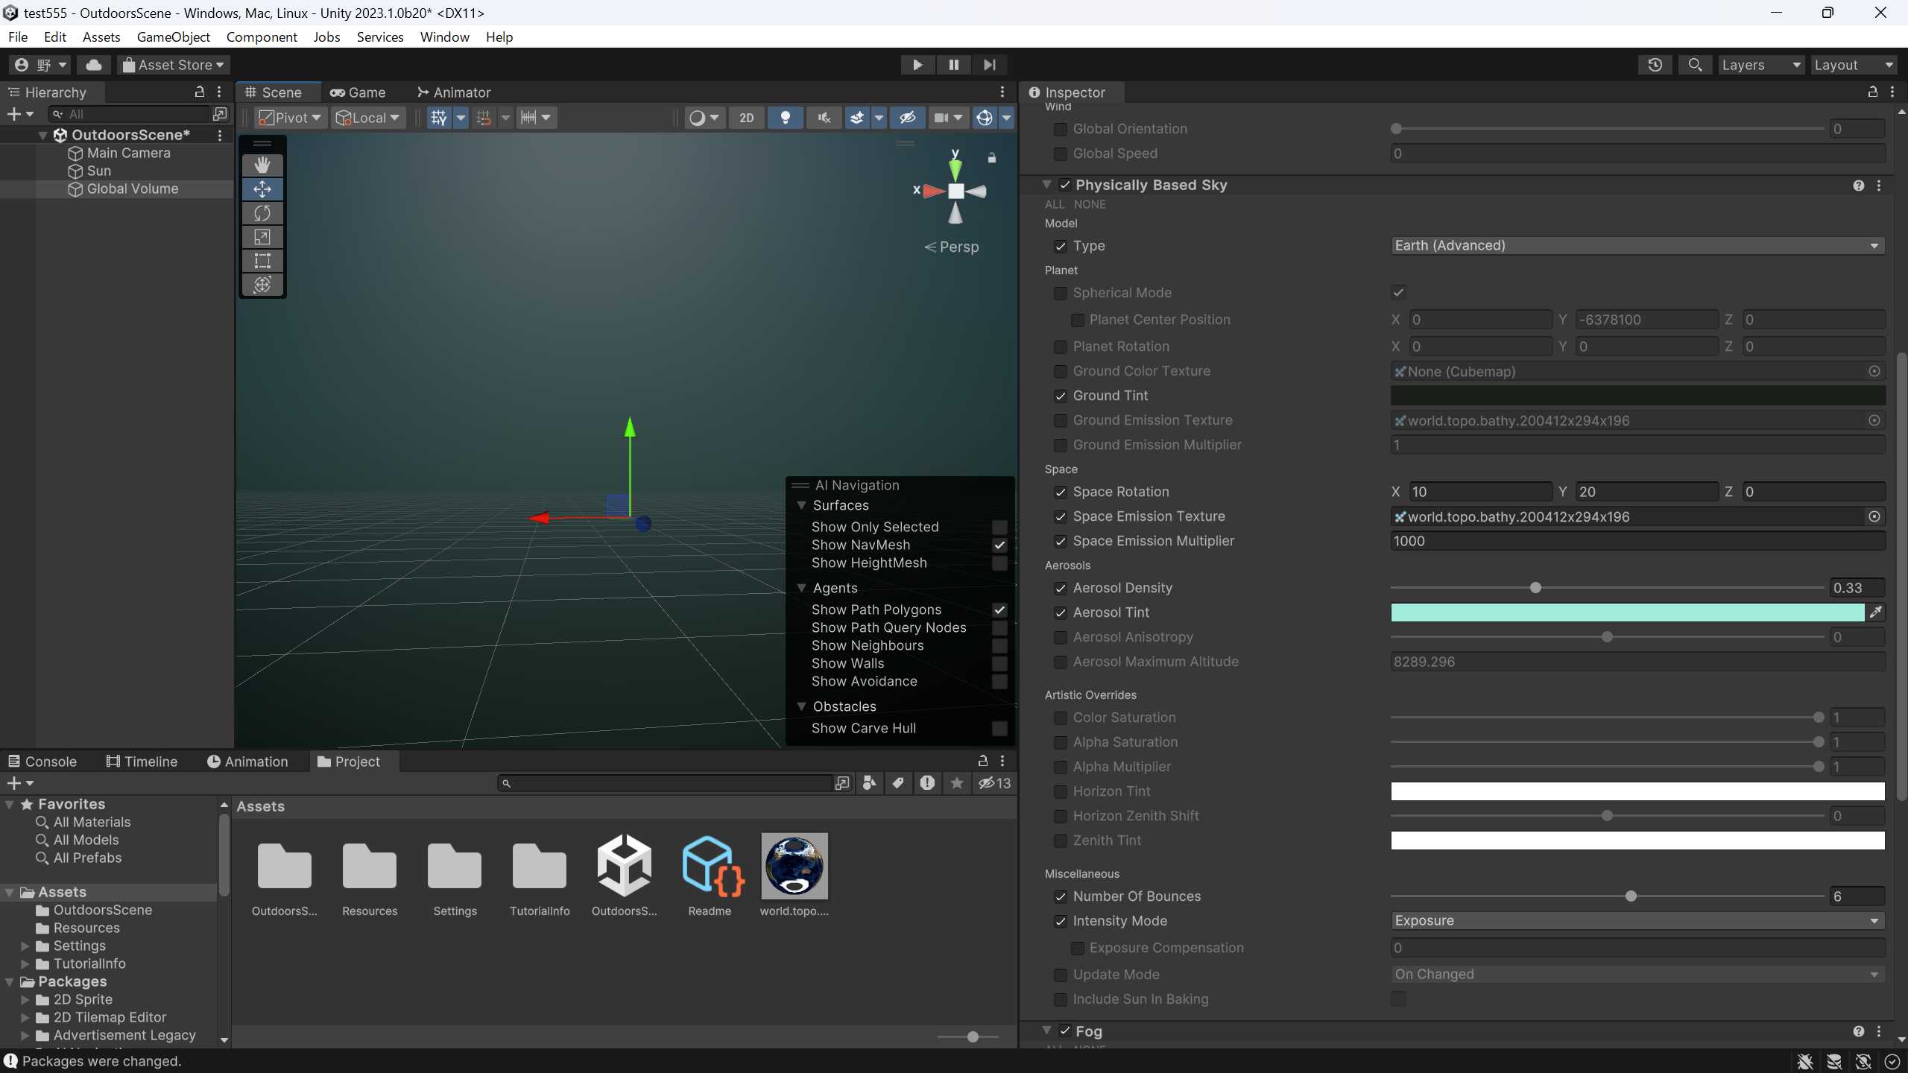1908x1073 pixels.
Task: Open the GameObject menu
Action: pos(174,37)
